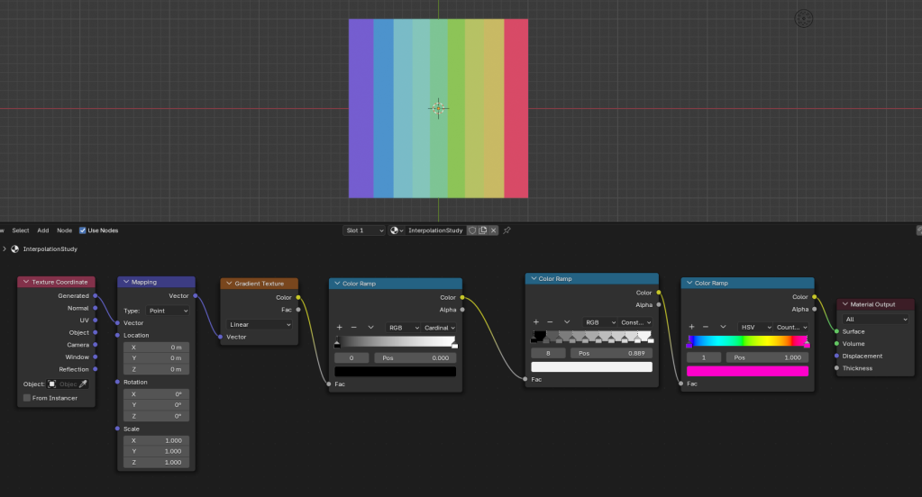Click the eyedropper in Texture Coordinate node
922x497 pixels.
point(84,384)
